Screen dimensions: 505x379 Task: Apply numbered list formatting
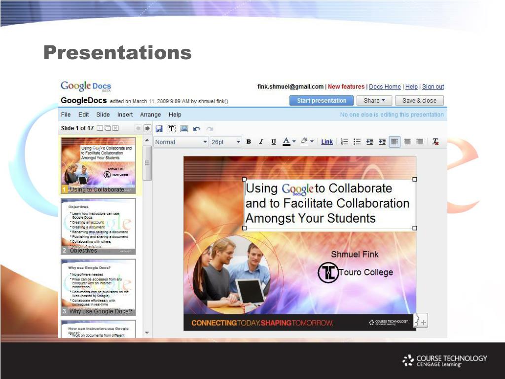(x=344, y=142)
